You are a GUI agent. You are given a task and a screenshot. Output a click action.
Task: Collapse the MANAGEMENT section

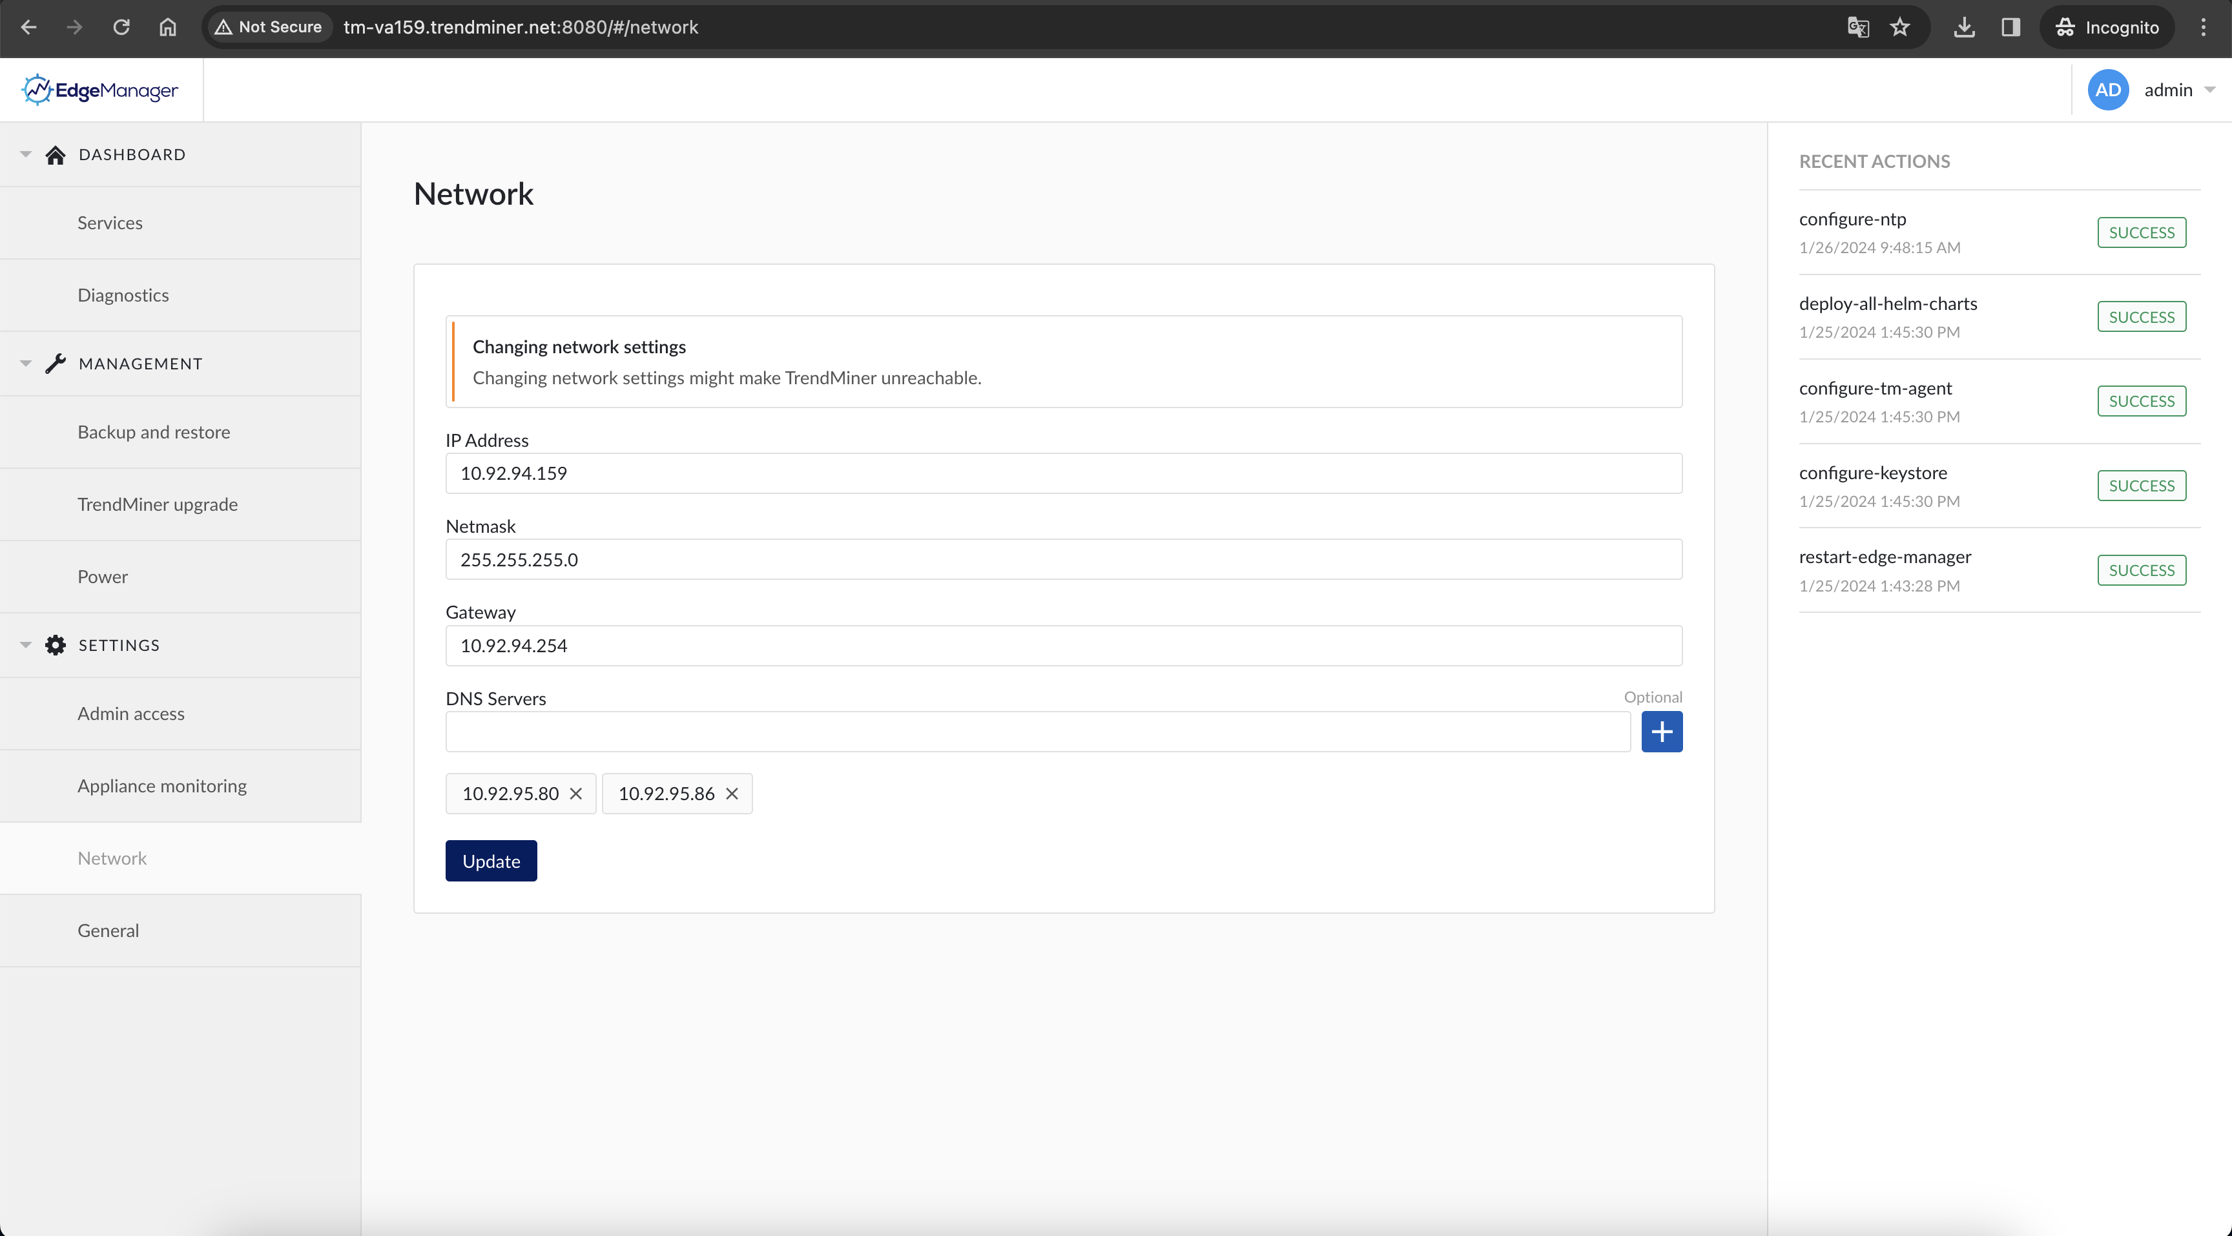25,363
